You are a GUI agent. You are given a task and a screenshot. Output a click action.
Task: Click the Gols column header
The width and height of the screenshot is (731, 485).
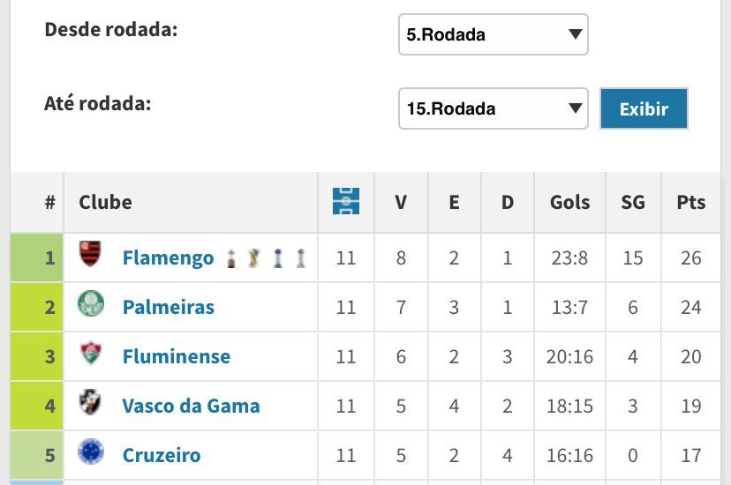(x=569, y=202)
